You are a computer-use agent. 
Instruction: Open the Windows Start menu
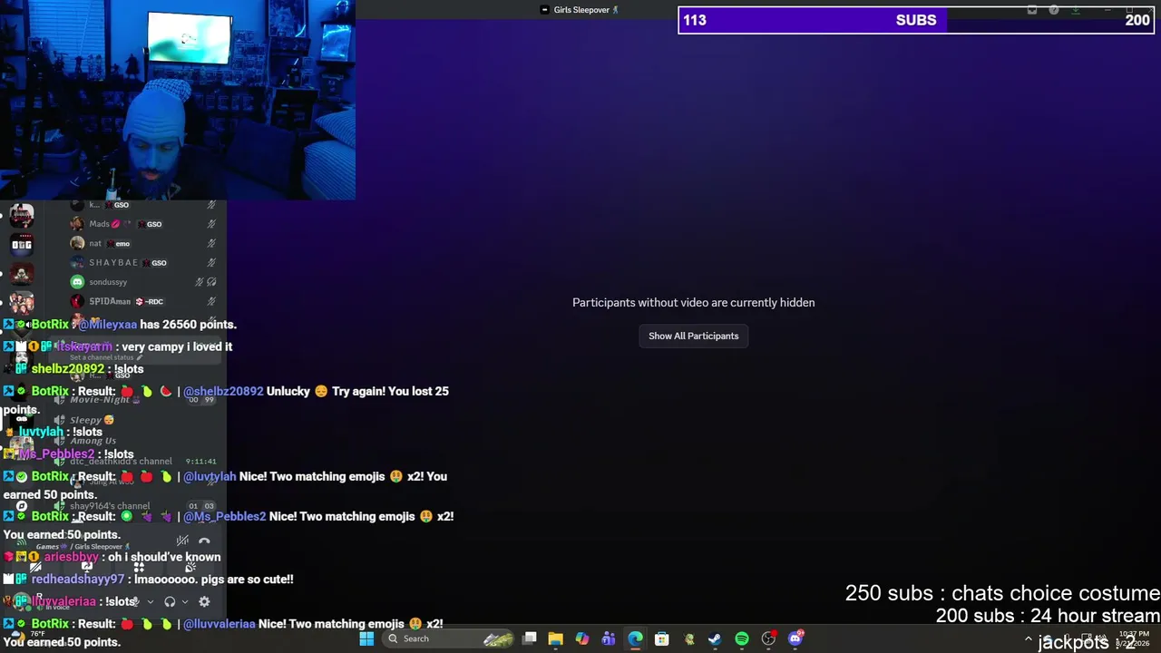(x=366, y=638)
